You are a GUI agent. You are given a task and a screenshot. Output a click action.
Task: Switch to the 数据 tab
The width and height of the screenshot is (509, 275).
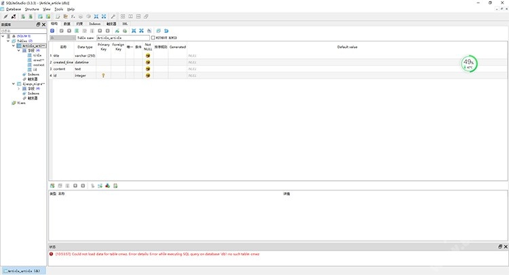[67, 24]
